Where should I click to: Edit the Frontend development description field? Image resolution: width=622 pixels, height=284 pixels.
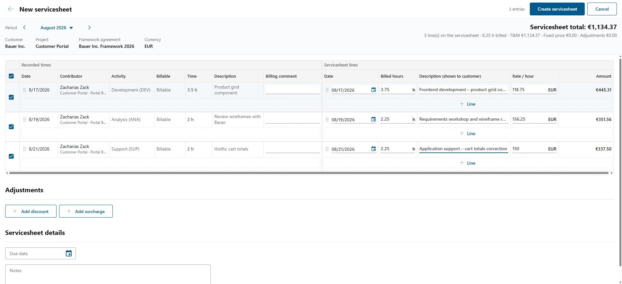coord(464,90)
